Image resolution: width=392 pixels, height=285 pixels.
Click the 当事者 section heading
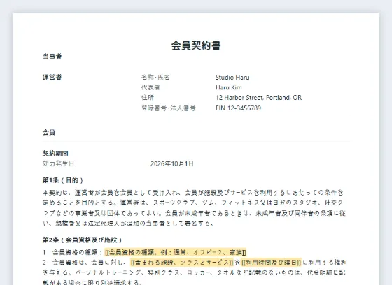52,57
